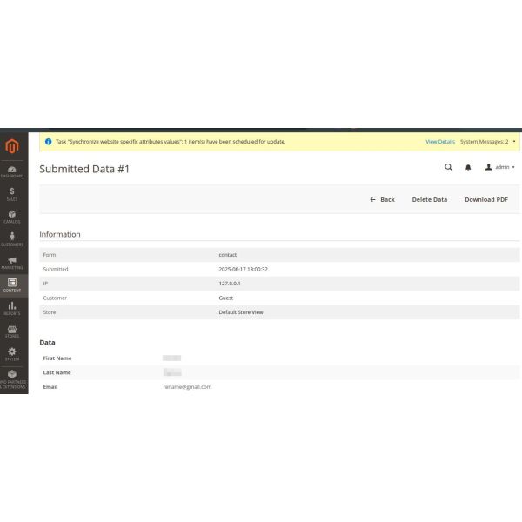Go Back to the previous page

pos(382,200)
